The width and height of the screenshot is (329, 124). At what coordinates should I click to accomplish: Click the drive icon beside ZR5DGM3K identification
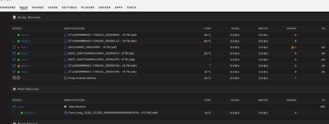tap(66, 35)
